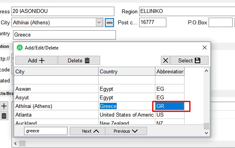Click the Country column header

point(127,71)
